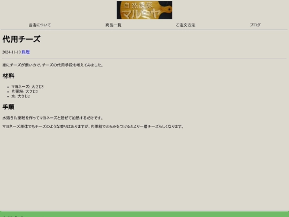This screenshot has width=289, height=217.
Task: Follow the 料理 category link
Action: pyautogui.click(x=26, y=52)
